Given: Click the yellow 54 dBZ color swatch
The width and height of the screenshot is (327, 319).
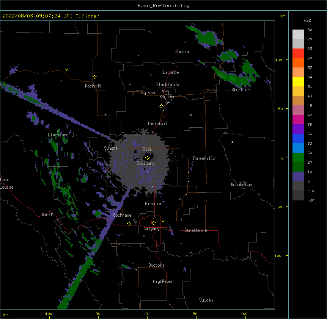Looking at the screenshot, I should tap(298, 81).
